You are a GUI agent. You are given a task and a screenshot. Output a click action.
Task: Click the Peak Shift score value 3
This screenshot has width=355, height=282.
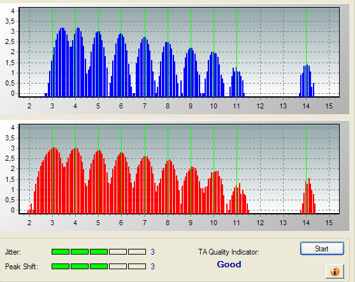click(152, 266)
